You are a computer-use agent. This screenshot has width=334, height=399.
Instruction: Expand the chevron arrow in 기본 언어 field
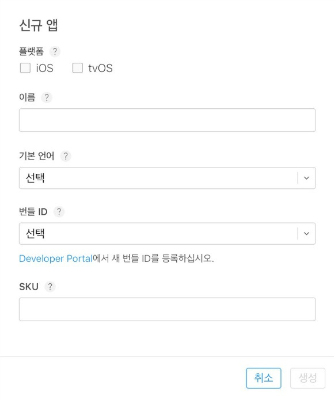(306, 178)
